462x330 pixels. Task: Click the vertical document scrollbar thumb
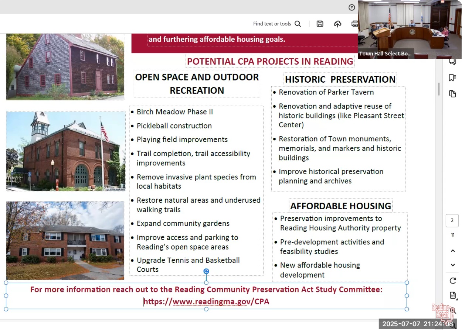coord(439,89)
